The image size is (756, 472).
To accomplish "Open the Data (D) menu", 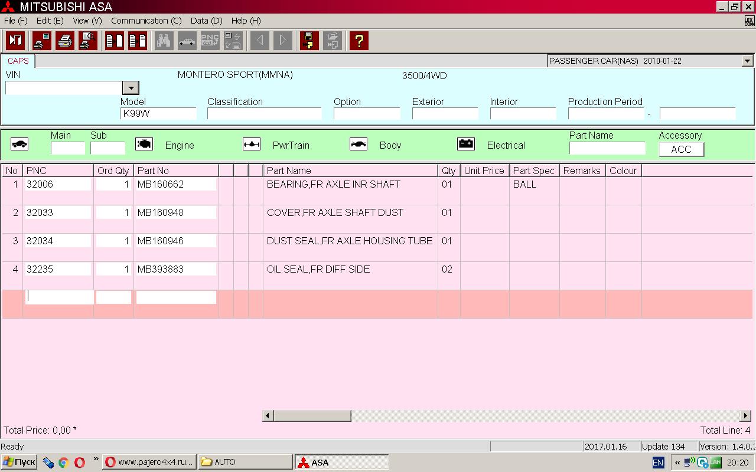I will click(x=206, y=21).
